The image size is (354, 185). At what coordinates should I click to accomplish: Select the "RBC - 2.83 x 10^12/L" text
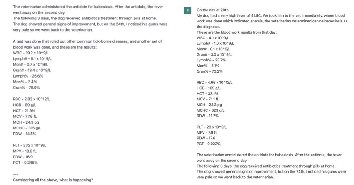click(x=32, y=99)
